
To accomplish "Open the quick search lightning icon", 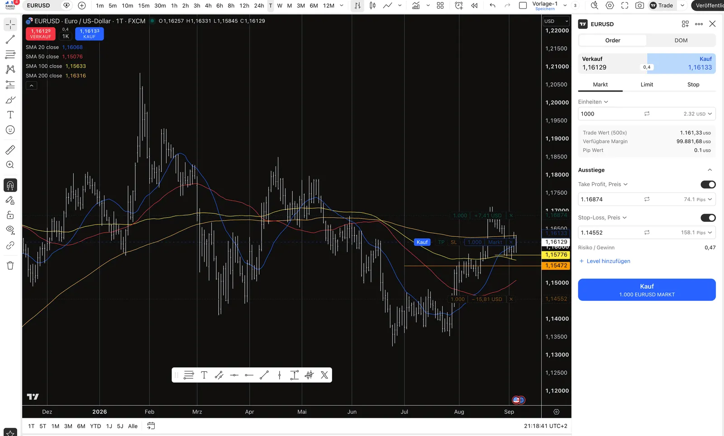I will [595, 5].
